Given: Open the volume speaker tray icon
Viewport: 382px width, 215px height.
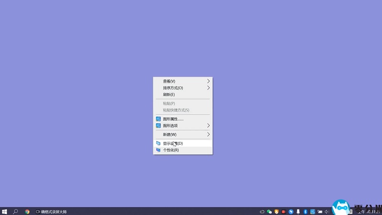Looking at the screenshot, I should [327, 211].
